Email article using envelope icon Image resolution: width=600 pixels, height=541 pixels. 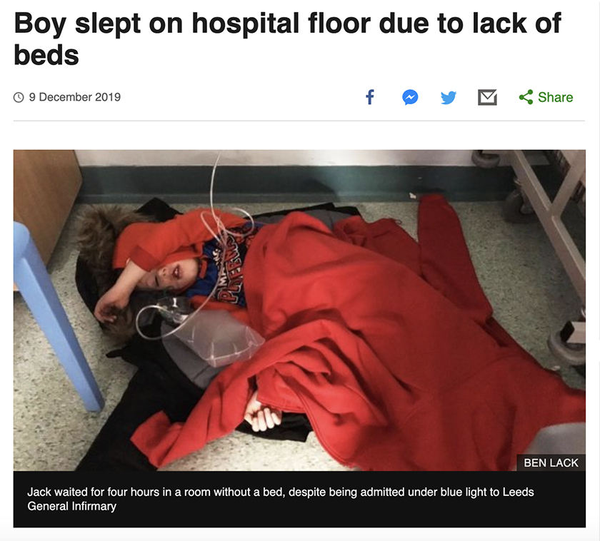pyautogui.click(x=487, y=97)
